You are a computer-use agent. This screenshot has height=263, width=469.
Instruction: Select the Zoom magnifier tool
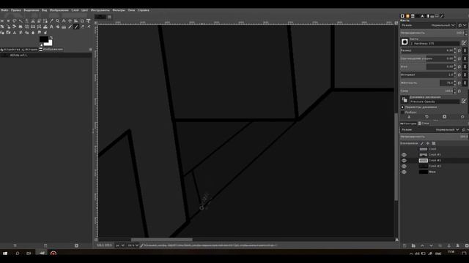click(57, 21)
